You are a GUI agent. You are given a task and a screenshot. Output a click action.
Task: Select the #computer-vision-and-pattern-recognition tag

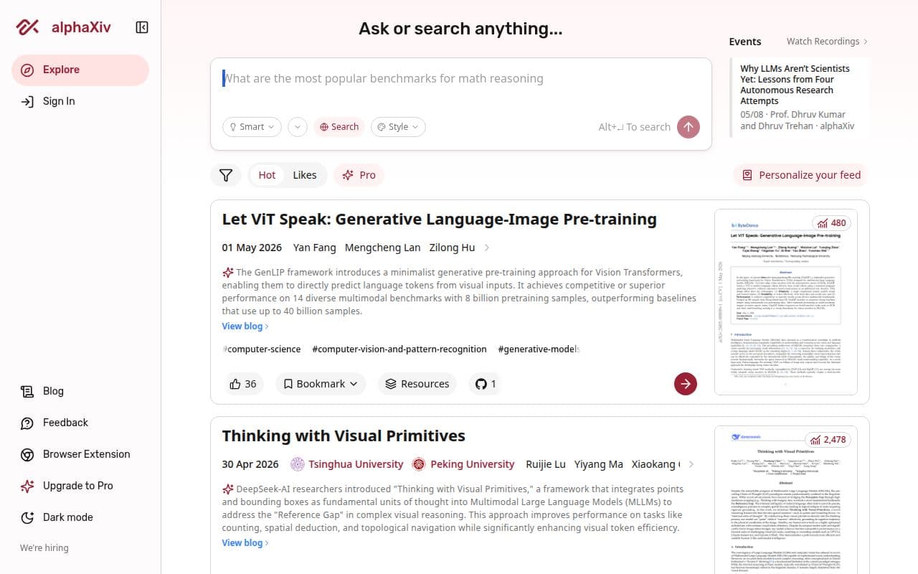tap(399, 349)
